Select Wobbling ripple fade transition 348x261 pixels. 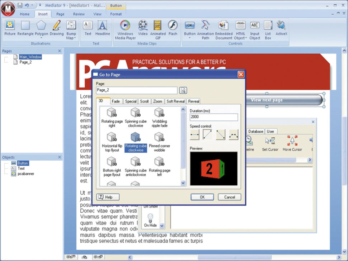(x=159, y=117)
